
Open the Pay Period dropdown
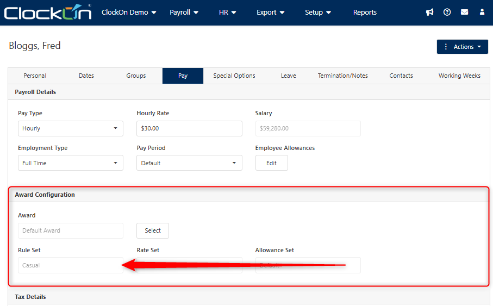click(x=189, y=163)
